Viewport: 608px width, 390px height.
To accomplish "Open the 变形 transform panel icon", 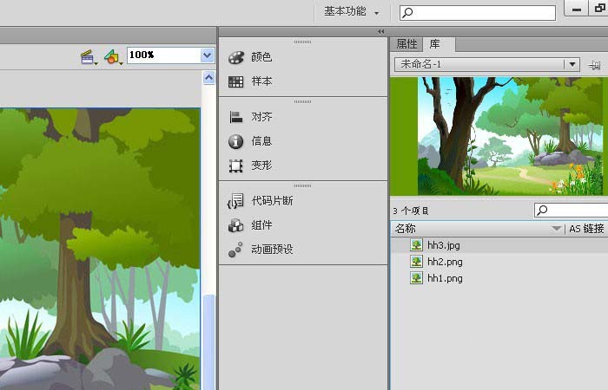I will point(235,166).
